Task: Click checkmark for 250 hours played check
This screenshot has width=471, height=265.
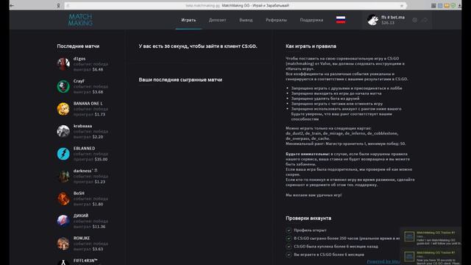Action: [288, 239]
